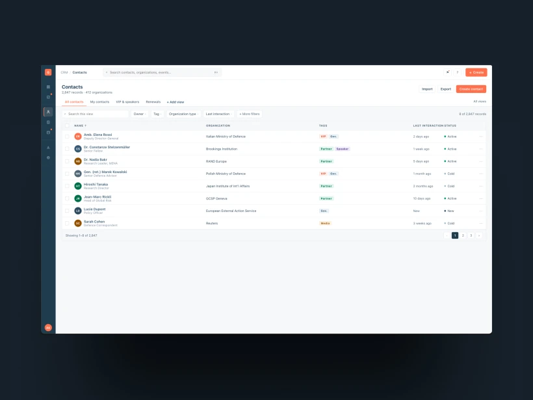Open the All views menu
533x400 pixels.
(480, 101)
